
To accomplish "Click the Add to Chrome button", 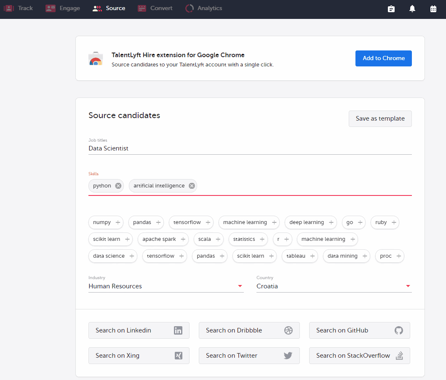I will click(383, 58).
